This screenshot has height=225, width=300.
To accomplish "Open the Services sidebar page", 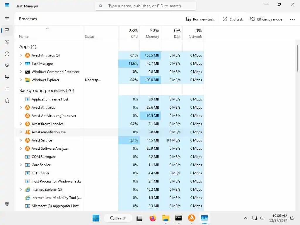I will click(x=7, y=101).
